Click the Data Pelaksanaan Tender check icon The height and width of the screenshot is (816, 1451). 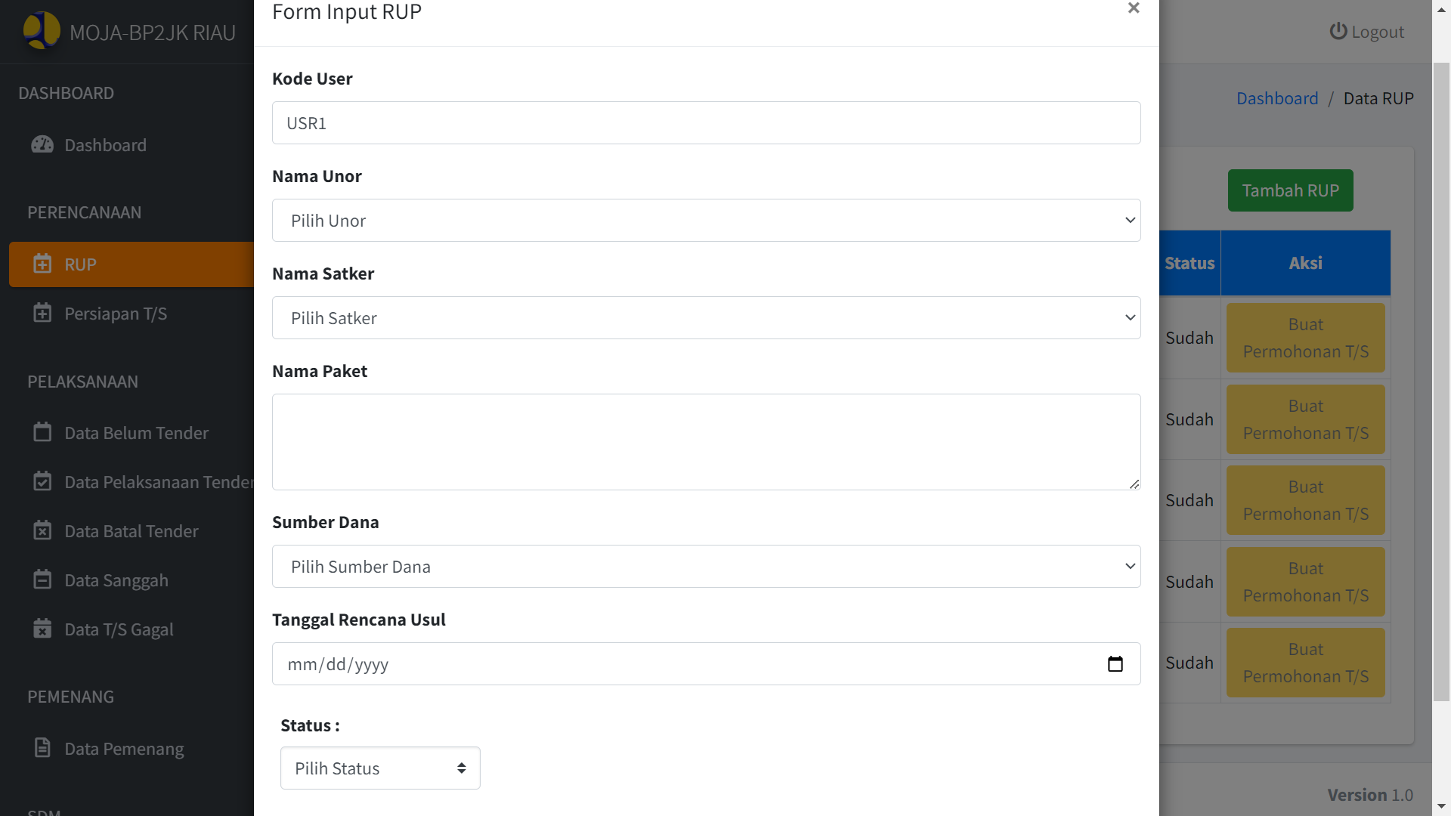[x=42, y=481]
